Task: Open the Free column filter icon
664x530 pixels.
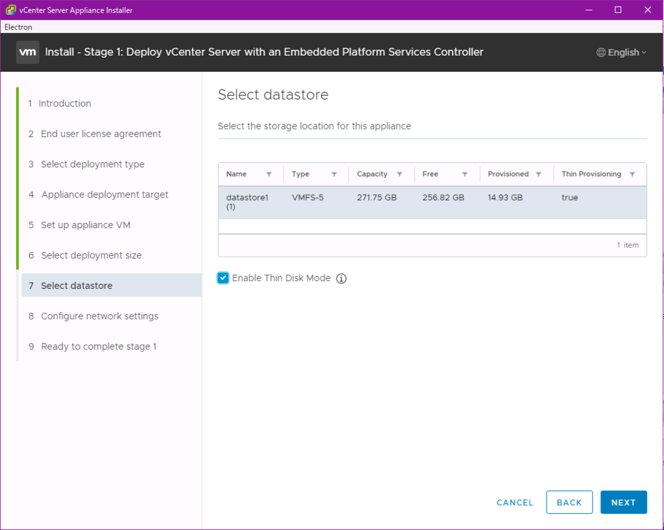Action: click(x=464, y=174)
